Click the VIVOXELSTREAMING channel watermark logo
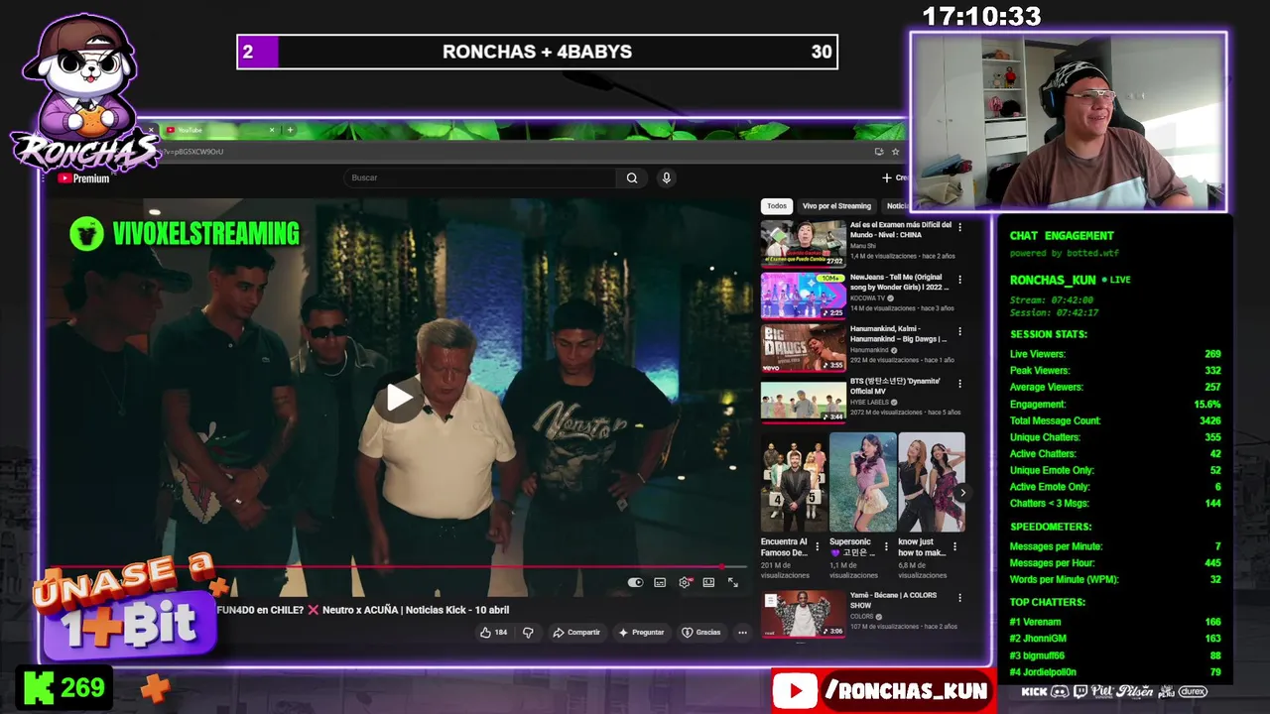This screenshot has width=1270, height=714. (185, 234)
